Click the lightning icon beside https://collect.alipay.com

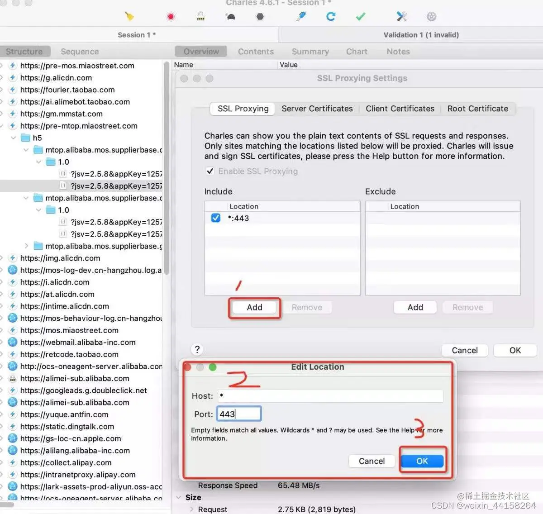(x=13, y=462)
